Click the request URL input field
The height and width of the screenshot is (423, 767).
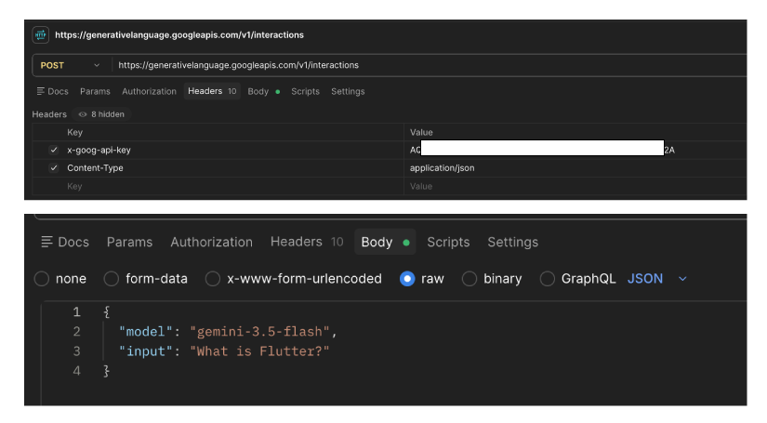430,65
